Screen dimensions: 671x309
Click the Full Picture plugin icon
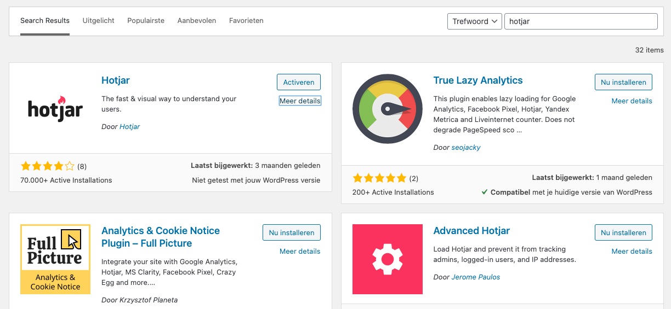point(55,259)
